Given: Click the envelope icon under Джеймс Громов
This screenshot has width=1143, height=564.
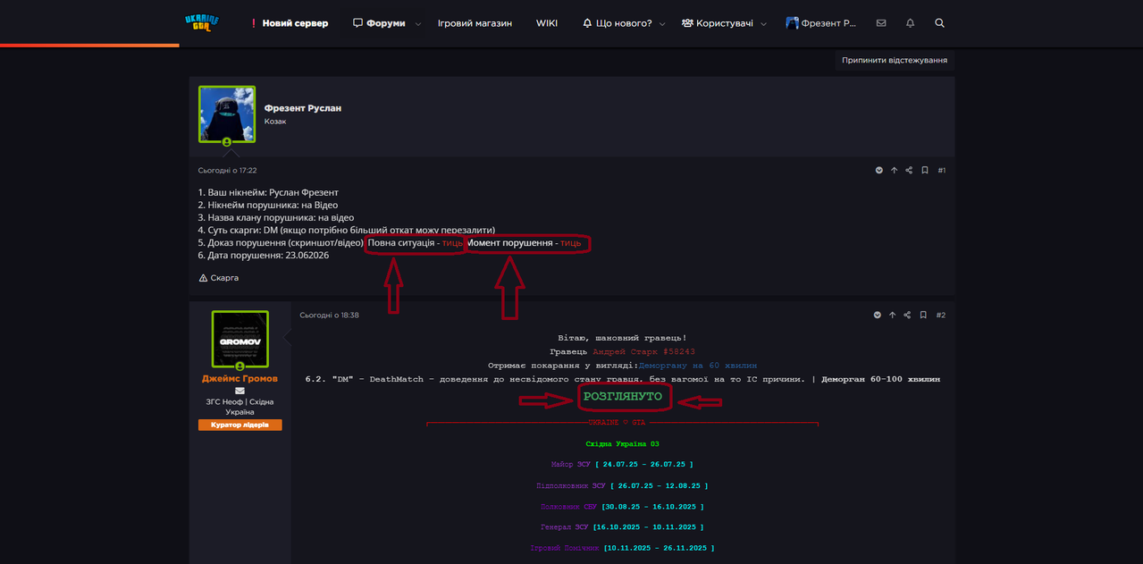Looking at the screenshot, I should pos(240,391).
